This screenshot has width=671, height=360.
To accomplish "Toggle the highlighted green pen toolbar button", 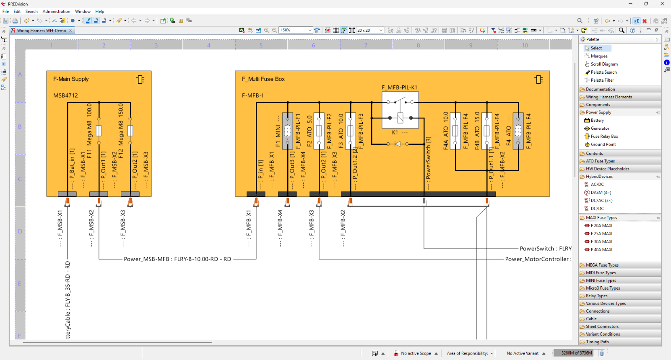I will click(x=88, y=21).
